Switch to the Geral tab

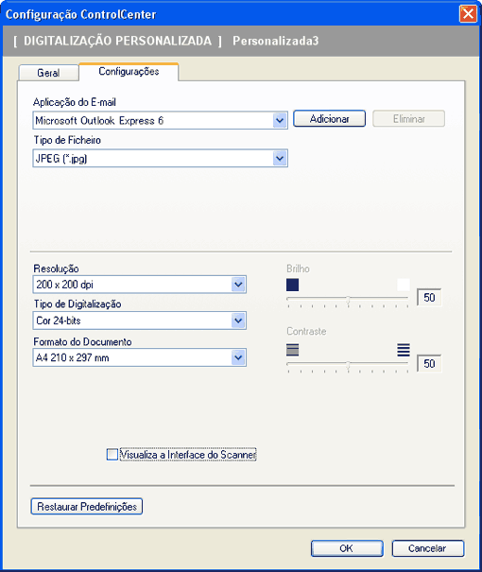[x=48, y=73]
